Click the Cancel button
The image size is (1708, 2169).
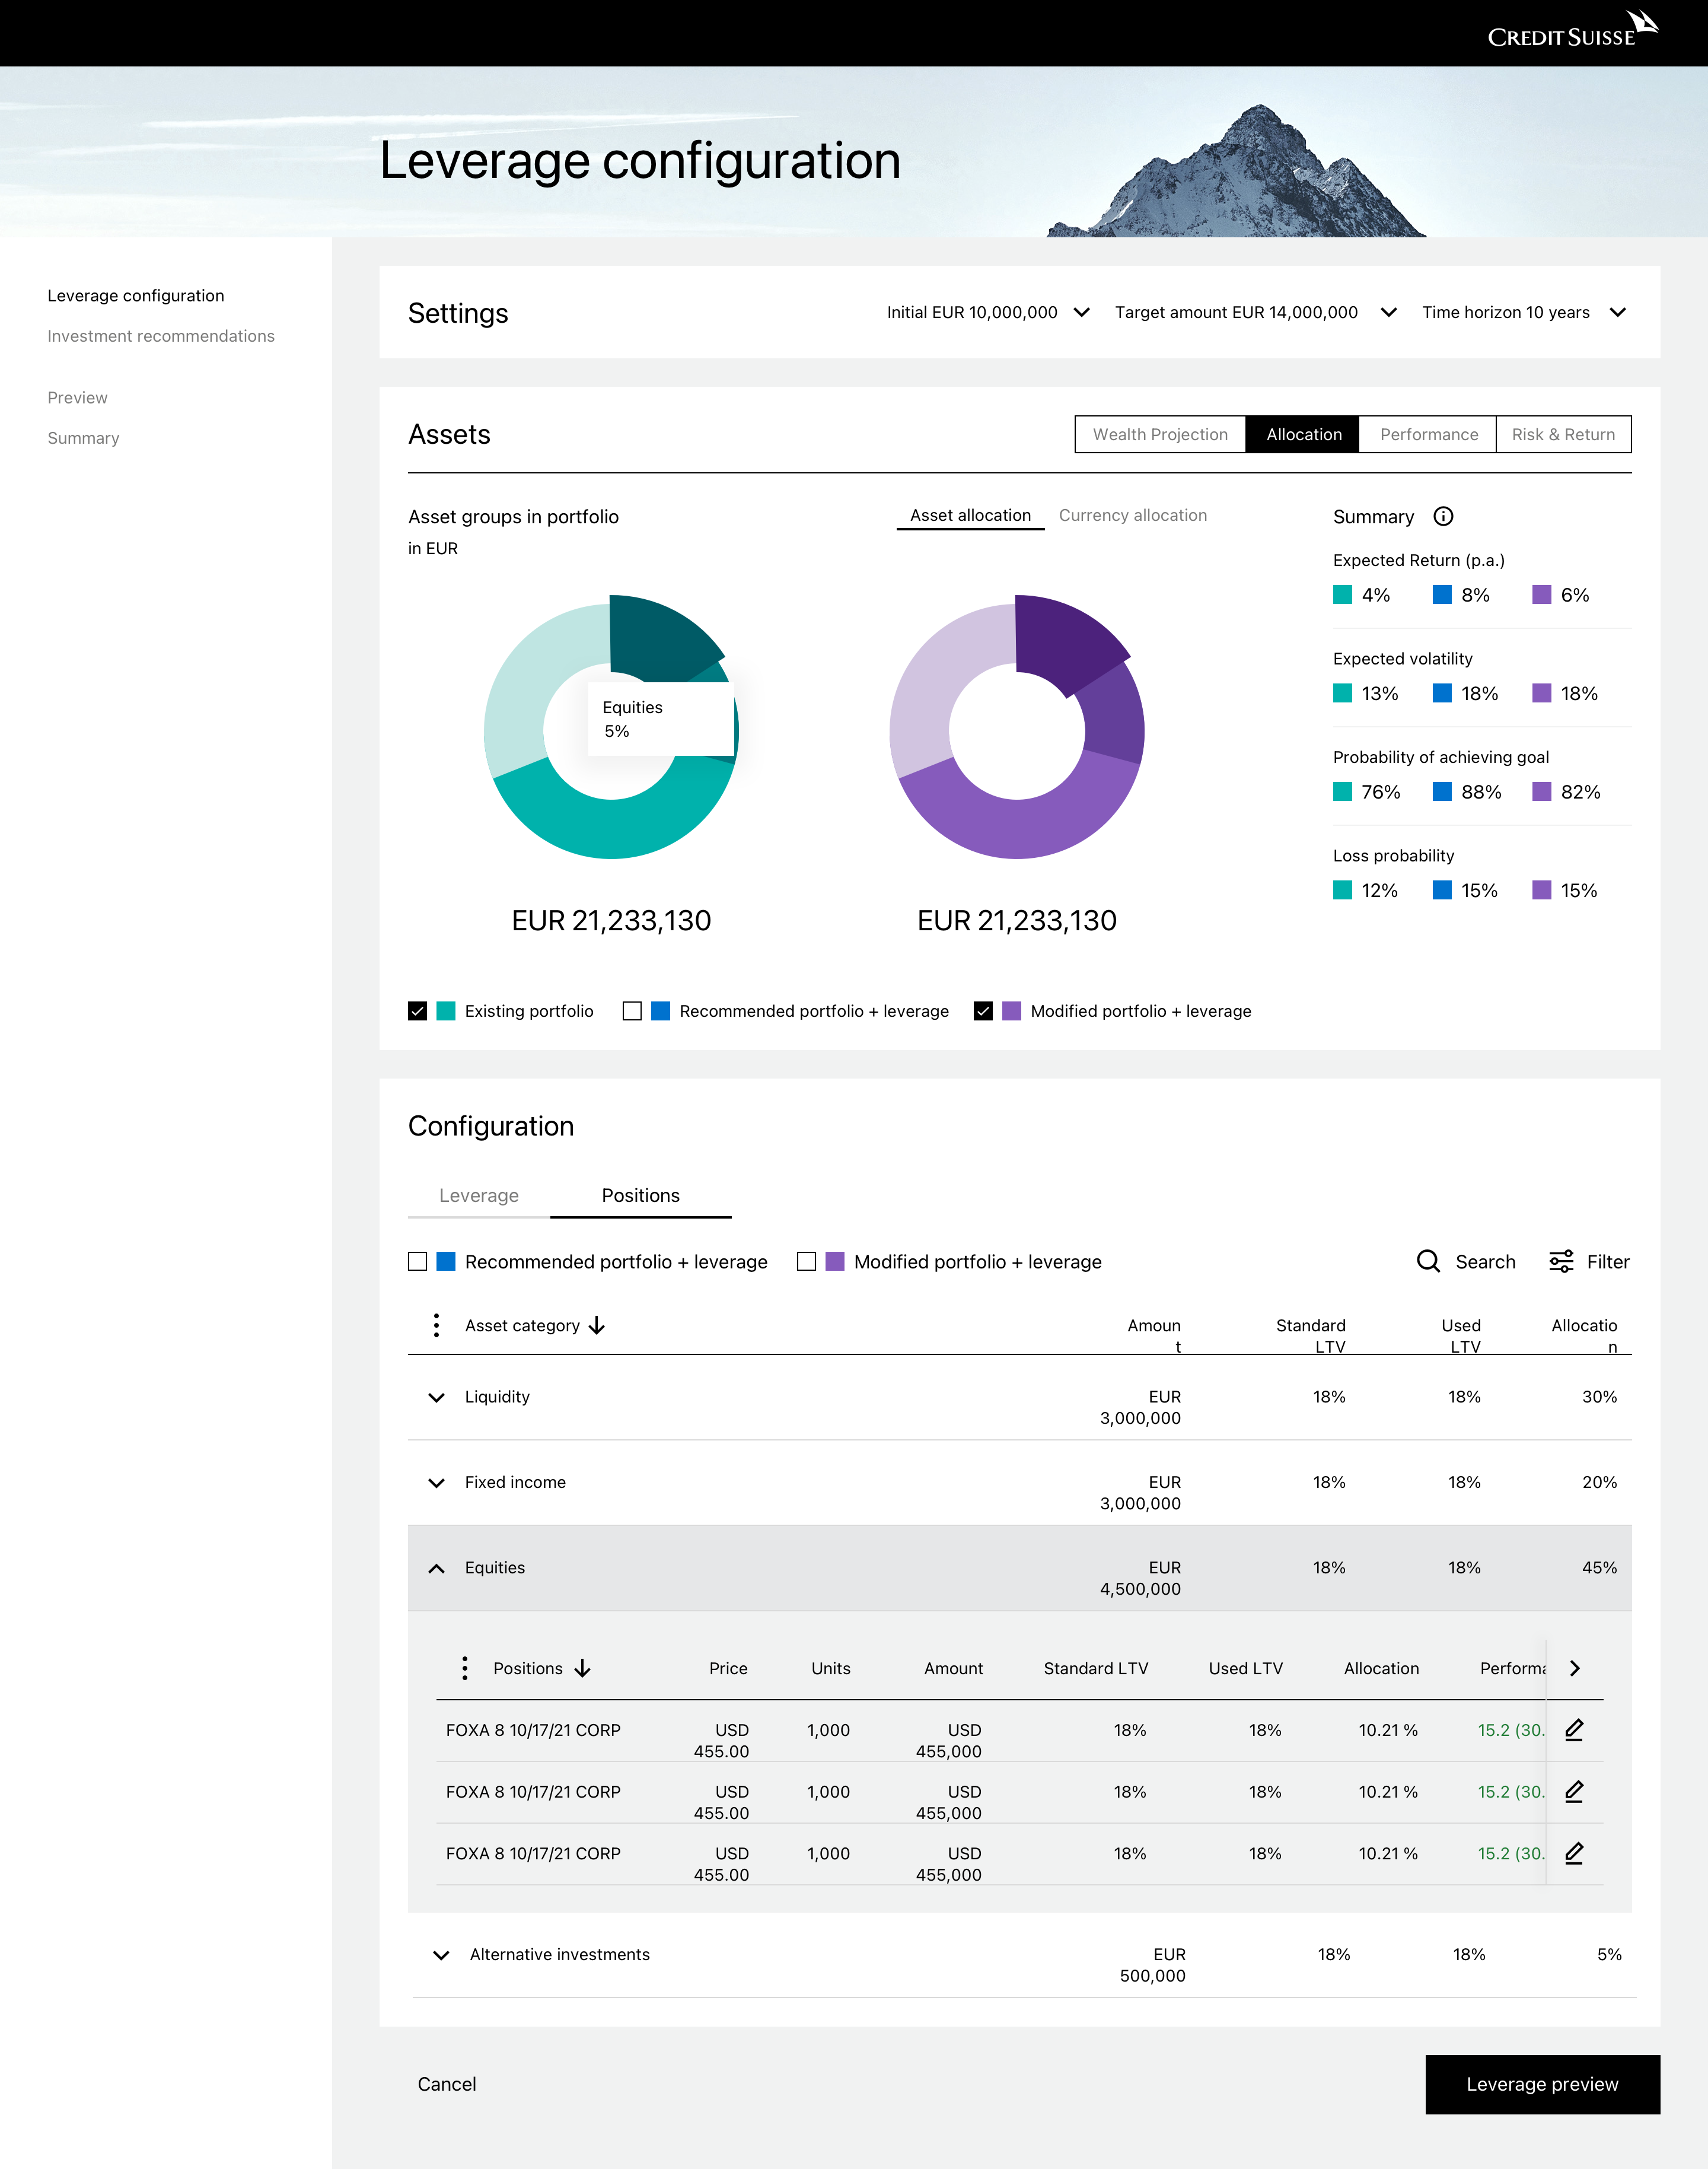(x=446, y=2084)
